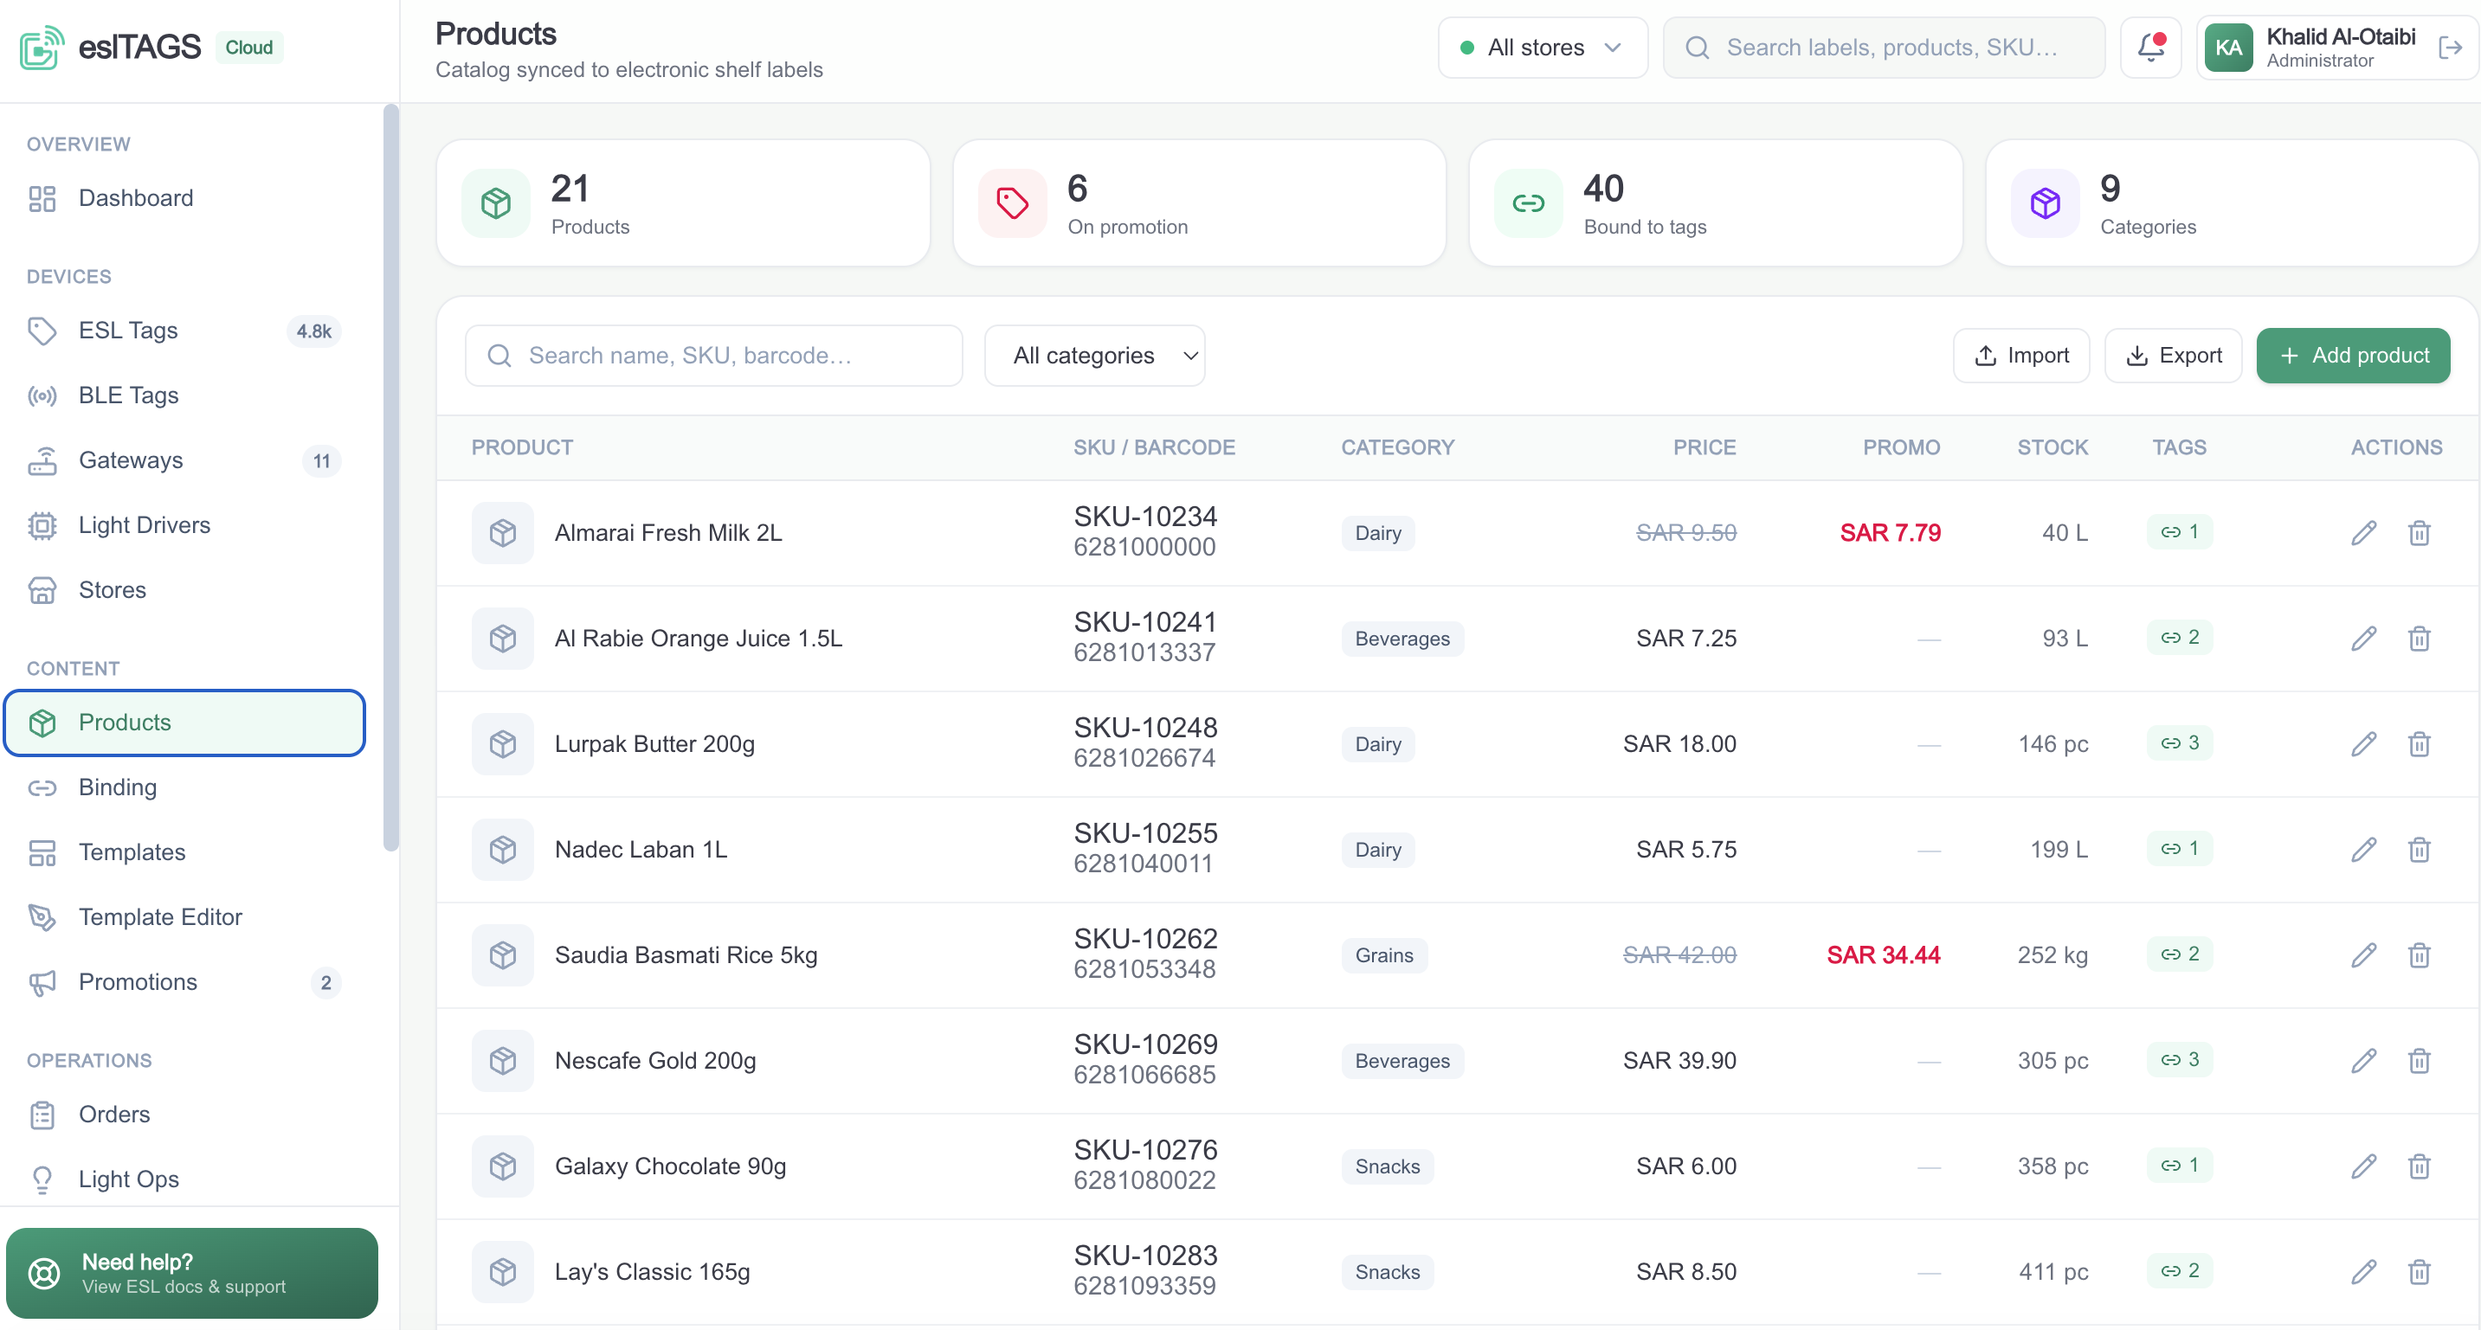This screenshot has height=1330, width=2481.
Task: Select Products in the sidebar
Action: [185, 723]
